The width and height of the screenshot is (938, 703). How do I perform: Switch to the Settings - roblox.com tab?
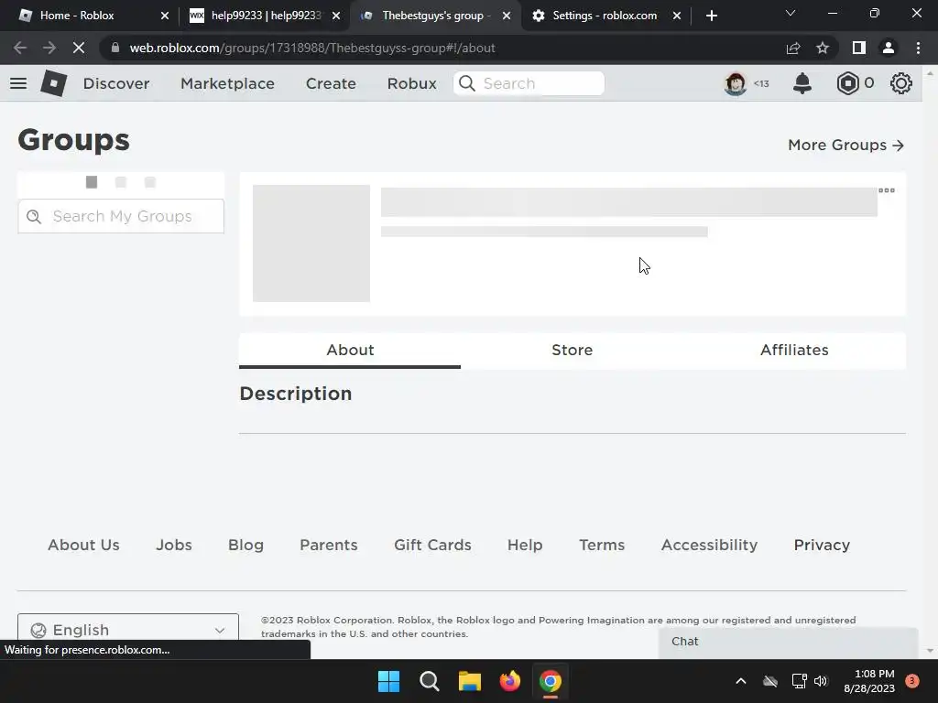point(605,16)
